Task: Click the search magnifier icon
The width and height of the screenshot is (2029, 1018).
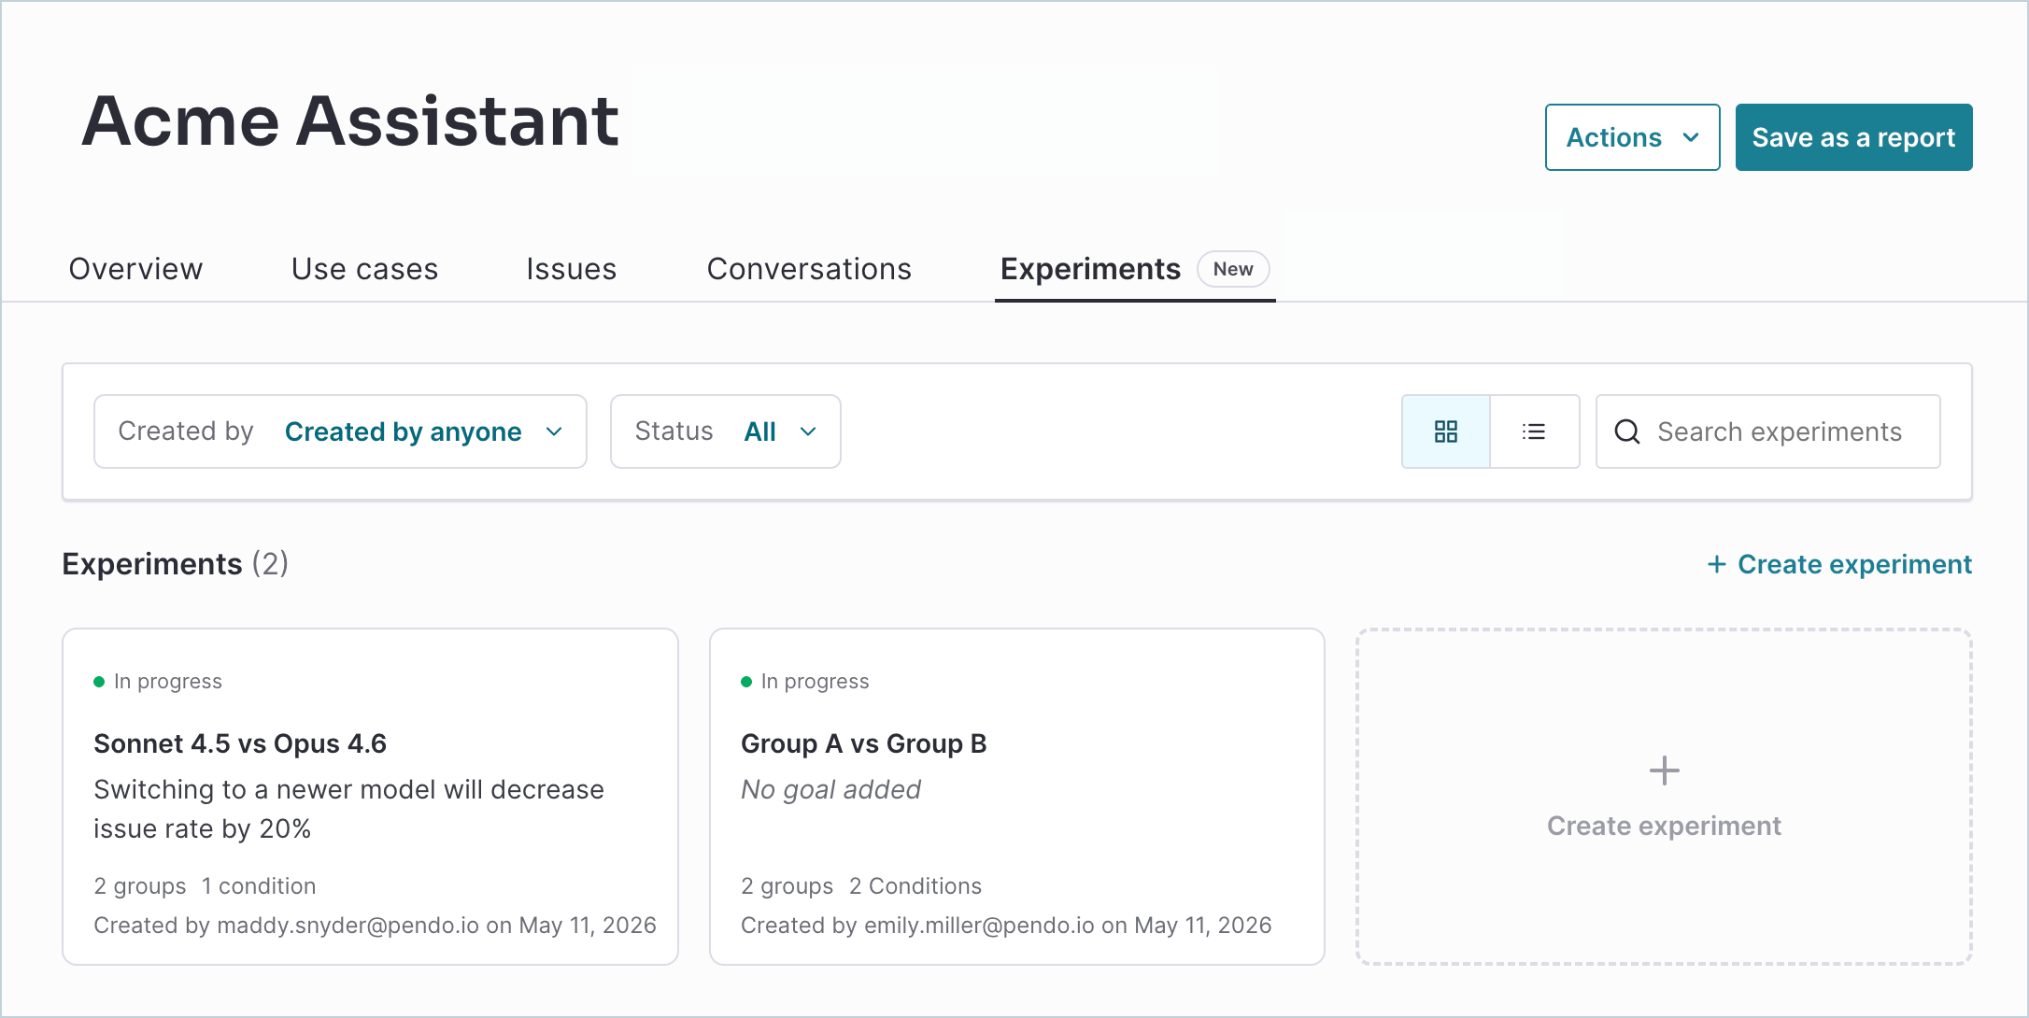Action: click(1627, 431)
